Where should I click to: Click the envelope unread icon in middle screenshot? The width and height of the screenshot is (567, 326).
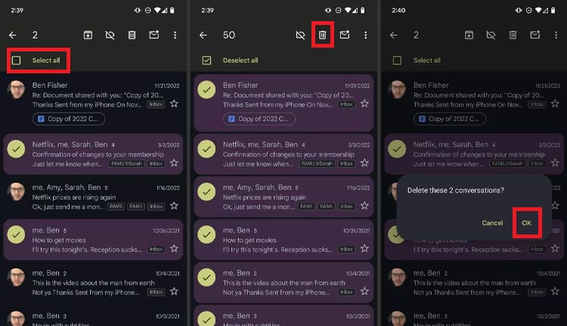(x=345, y=35)
